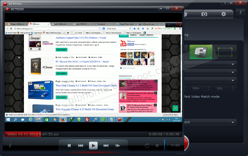
Task: Click the big red record button behind the player
Action: (x=187, y=143)
